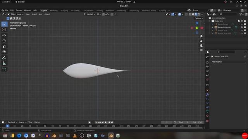The width and height of the screenshot is (248, 139).
Task: Toggle auto keying record button
Action: pyautogui.click(x=90, y=122)
